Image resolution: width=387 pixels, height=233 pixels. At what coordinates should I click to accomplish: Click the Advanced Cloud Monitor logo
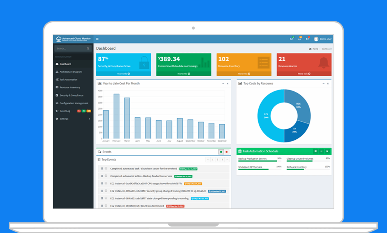[x=73, y=39]
